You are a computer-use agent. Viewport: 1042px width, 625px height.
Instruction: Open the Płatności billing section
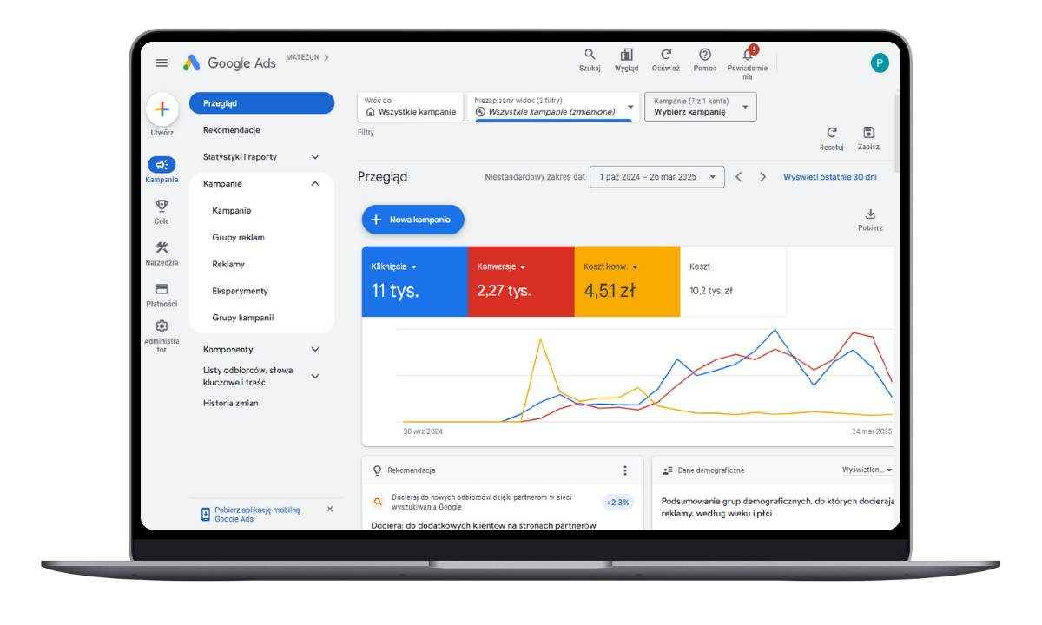[x=162, y=289]
